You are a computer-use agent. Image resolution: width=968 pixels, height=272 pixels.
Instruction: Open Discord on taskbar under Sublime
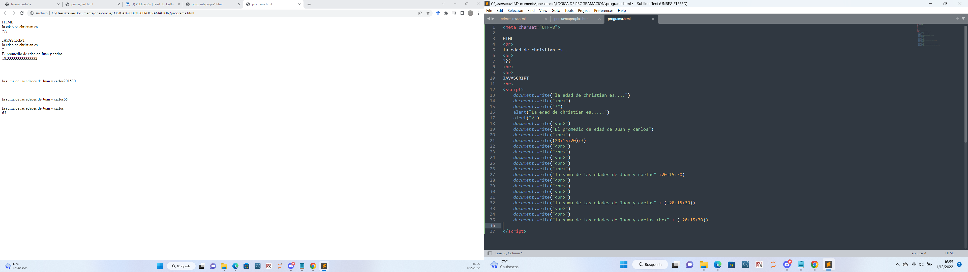(787, 265)
